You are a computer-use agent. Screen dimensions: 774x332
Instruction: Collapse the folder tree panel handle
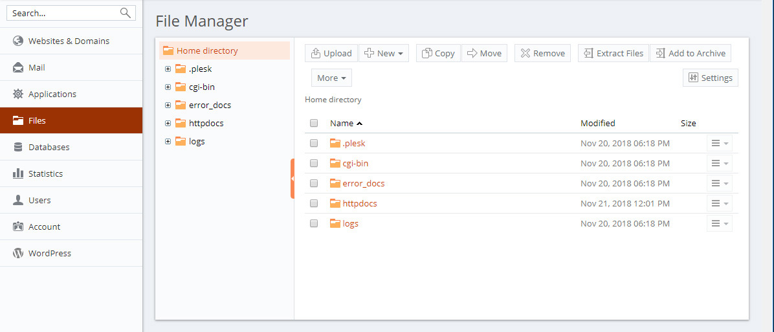coord(293,179)
